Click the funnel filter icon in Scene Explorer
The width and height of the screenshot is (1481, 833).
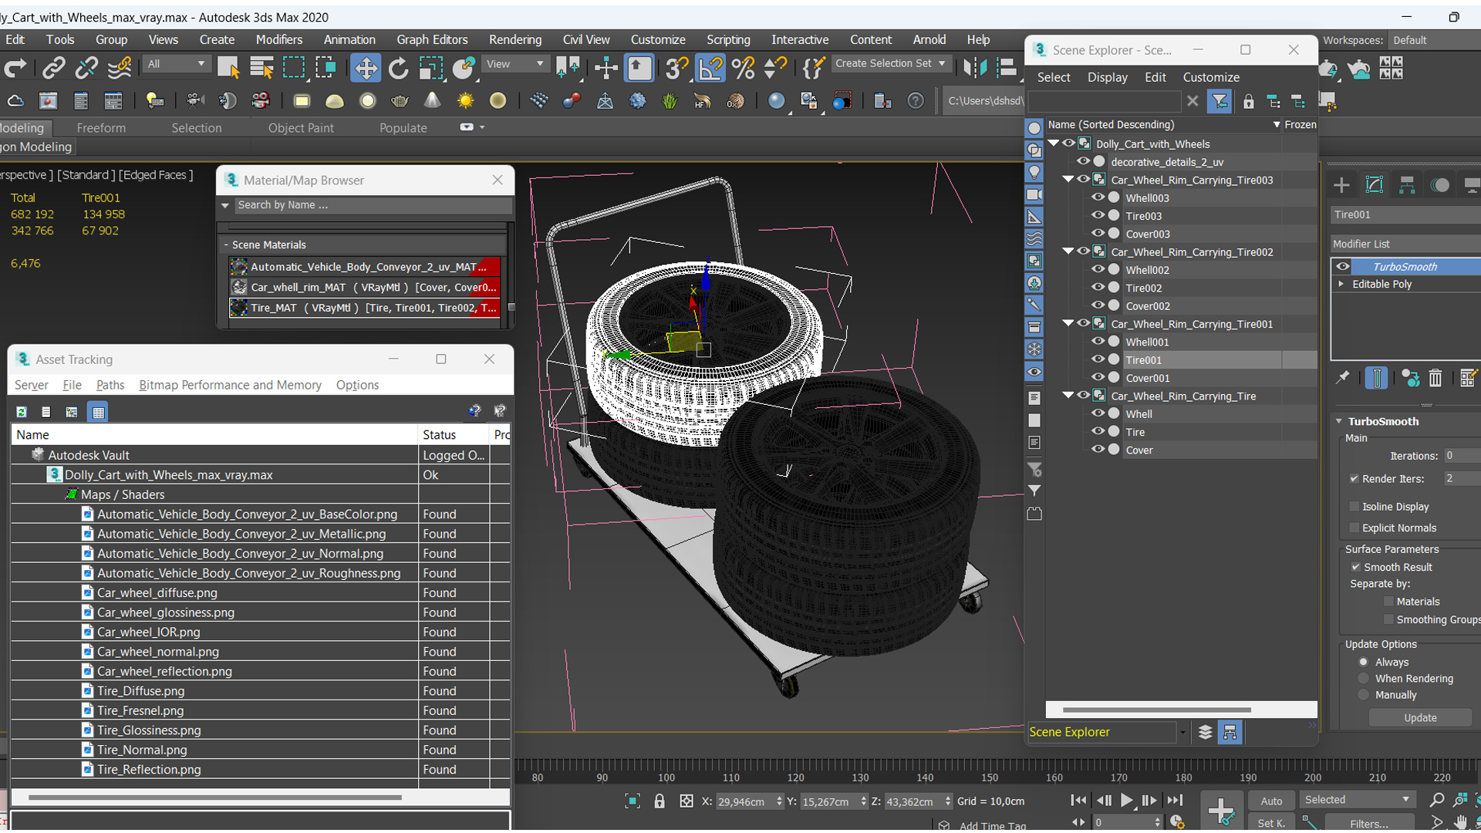pos(1220,101)
